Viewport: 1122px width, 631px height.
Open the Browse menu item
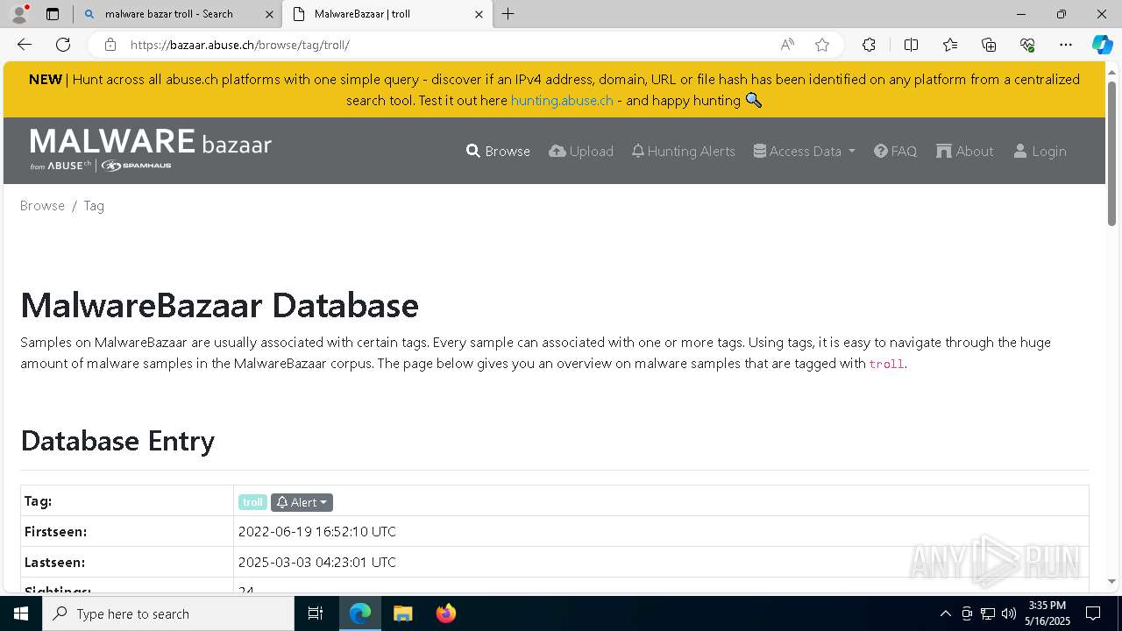click(x=498, y=151)
